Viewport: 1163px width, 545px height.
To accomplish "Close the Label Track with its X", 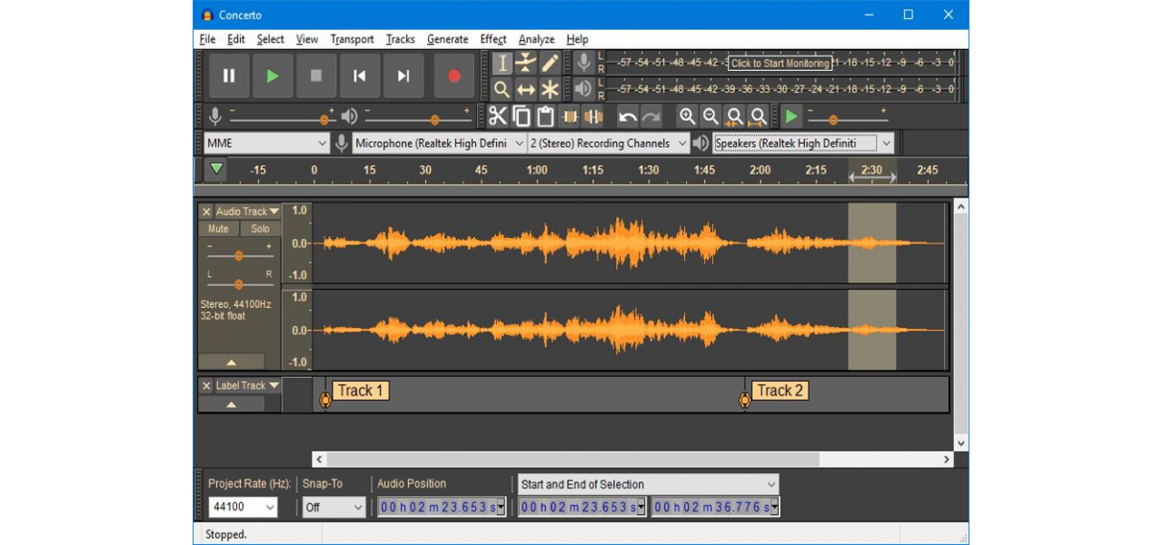I will pos(206,386).
